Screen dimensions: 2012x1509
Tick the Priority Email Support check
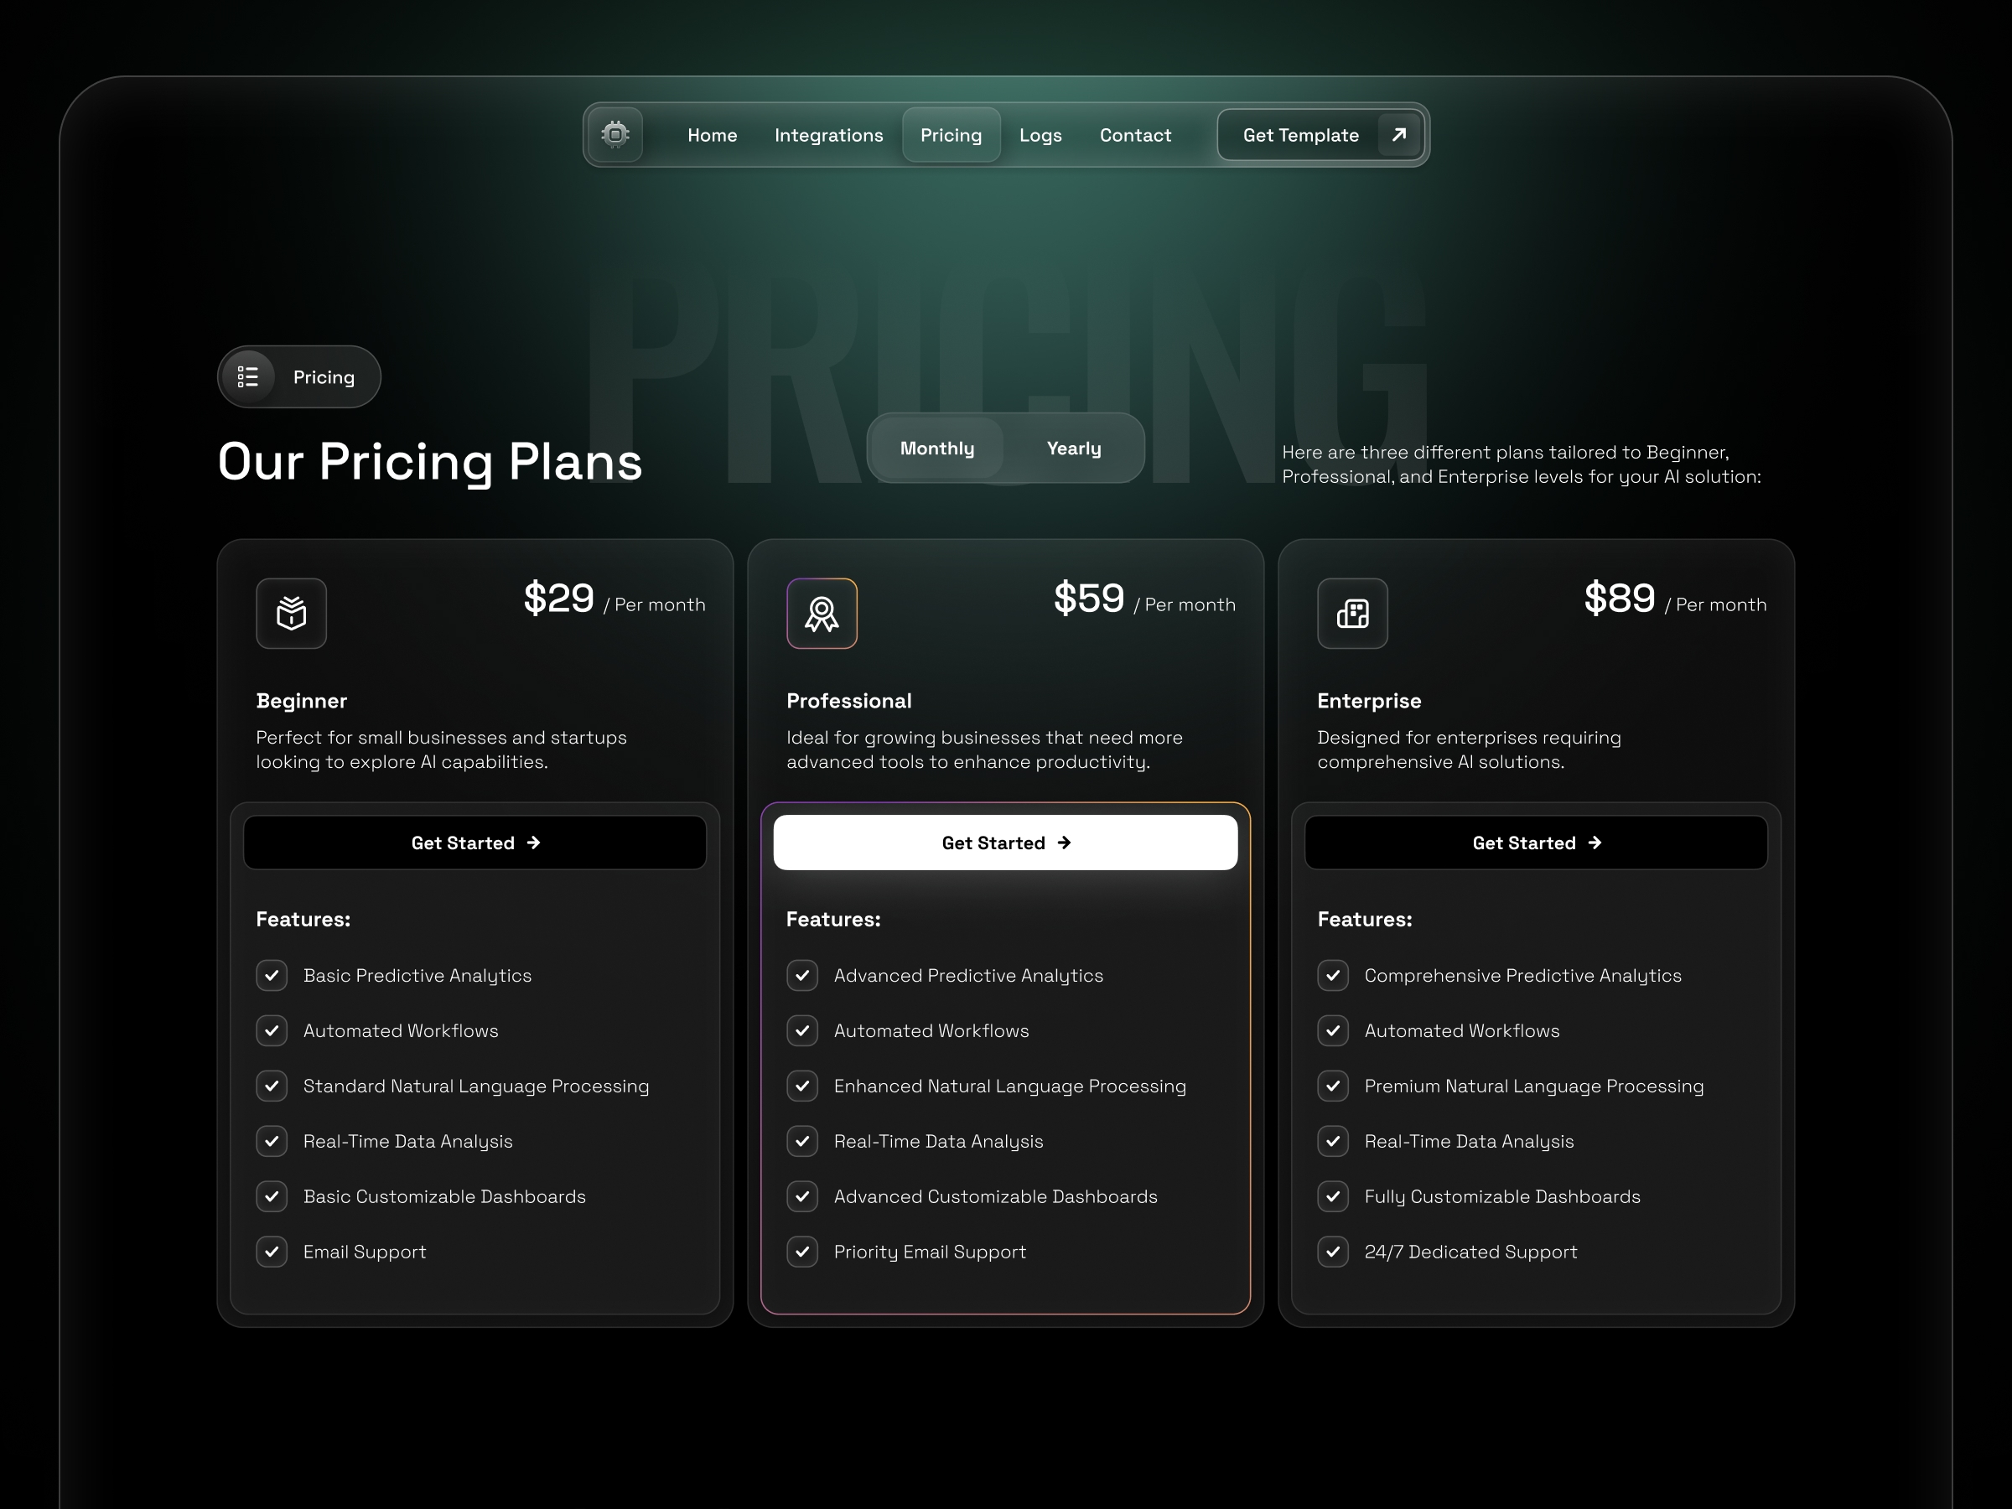802,1252
